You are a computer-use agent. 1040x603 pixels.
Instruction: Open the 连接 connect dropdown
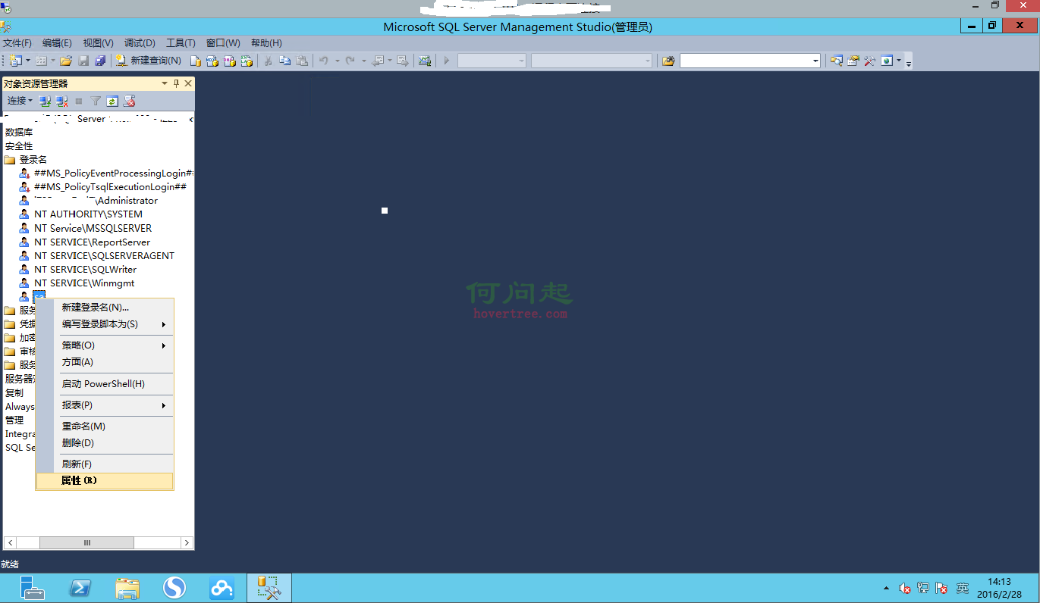click(20, 101)
